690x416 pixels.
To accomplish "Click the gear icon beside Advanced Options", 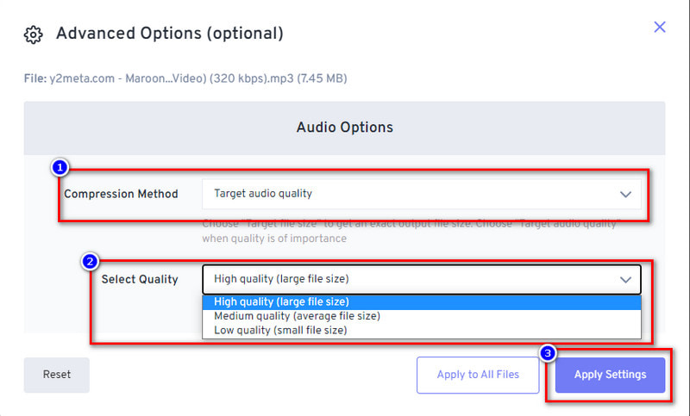I will coord(33,34).
